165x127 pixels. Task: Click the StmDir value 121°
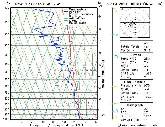[x=147, y=116]
